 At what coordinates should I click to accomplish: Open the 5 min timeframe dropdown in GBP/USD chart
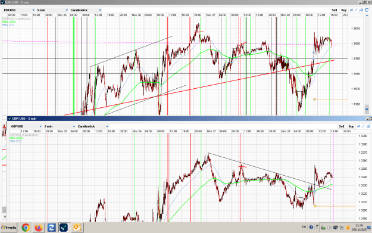60,126
